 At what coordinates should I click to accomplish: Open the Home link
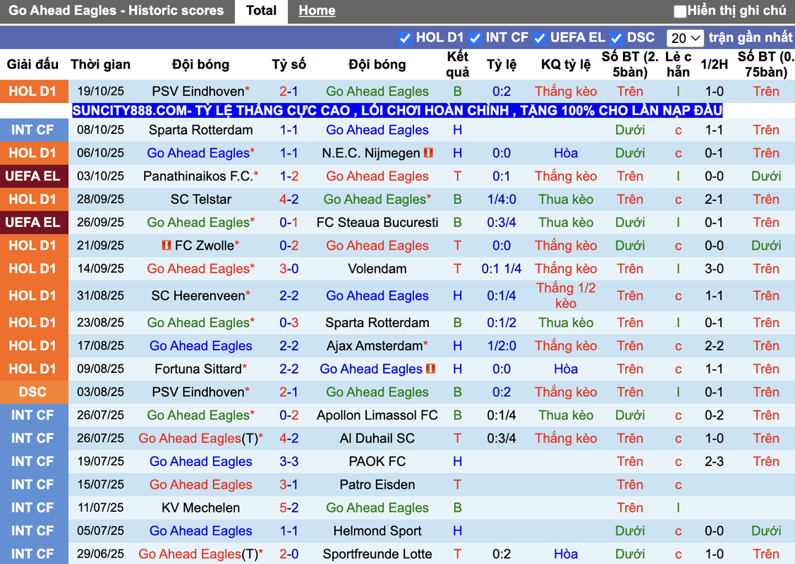[x=317, y=11]
